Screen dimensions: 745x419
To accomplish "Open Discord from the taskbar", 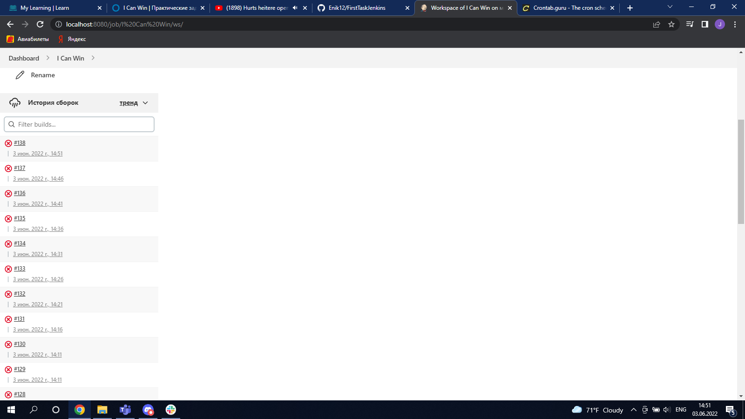I will 148,410.
